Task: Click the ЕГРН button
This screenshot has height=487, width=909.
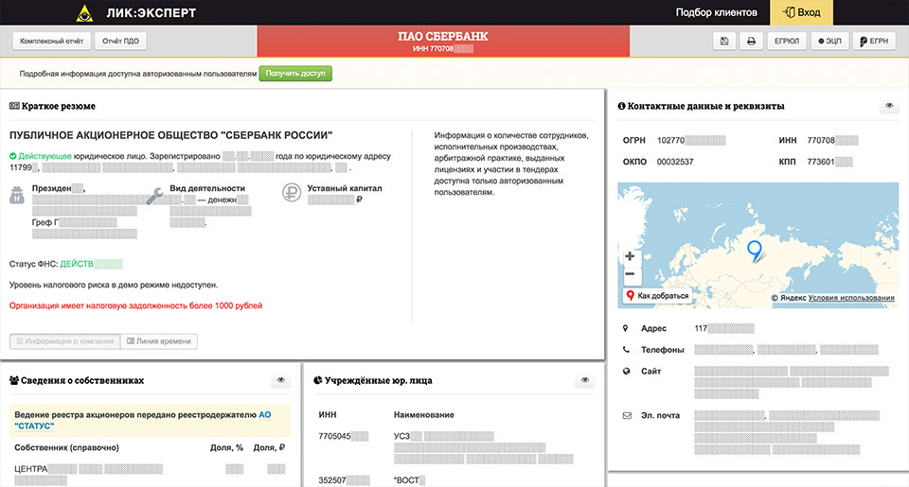Action: (x=874, y=41)
